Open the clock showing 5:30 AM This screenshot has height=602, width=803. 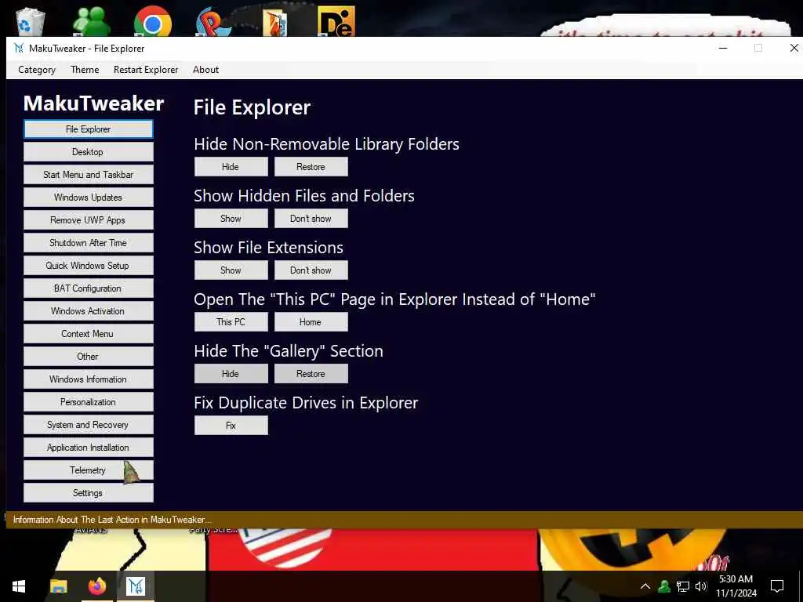pyautogui.click(x=736, y=586)
